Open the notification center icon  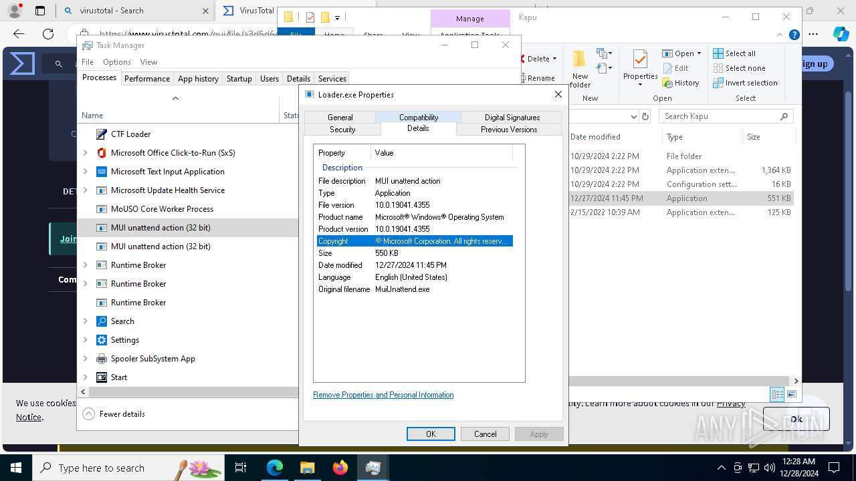[x=834, y=468]
